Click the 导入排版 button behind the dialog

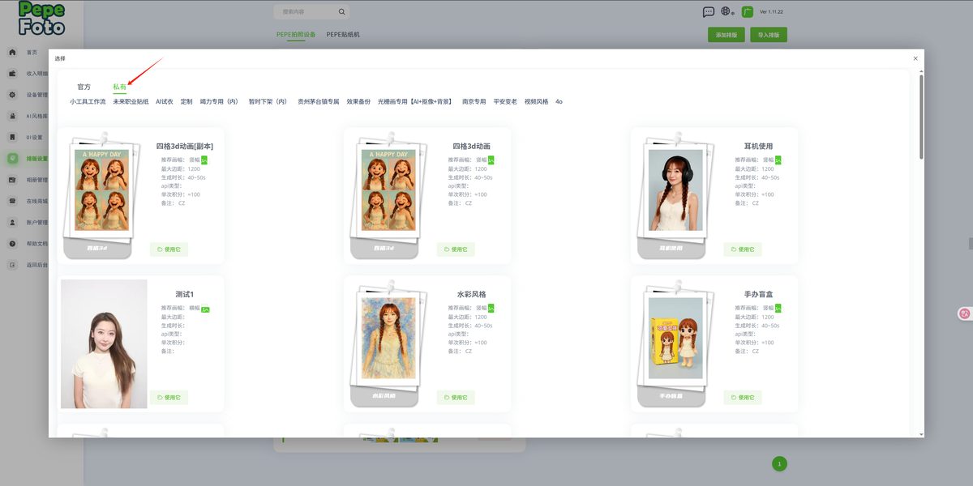[769, 35]
